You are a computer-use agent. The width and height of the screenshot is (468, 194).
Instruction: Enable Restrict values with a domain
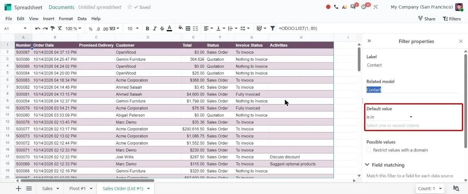(x=369, y=150)
